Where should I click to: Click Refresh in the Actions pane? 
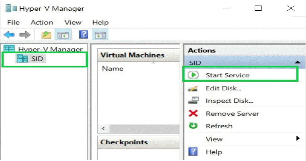[219, 126]
